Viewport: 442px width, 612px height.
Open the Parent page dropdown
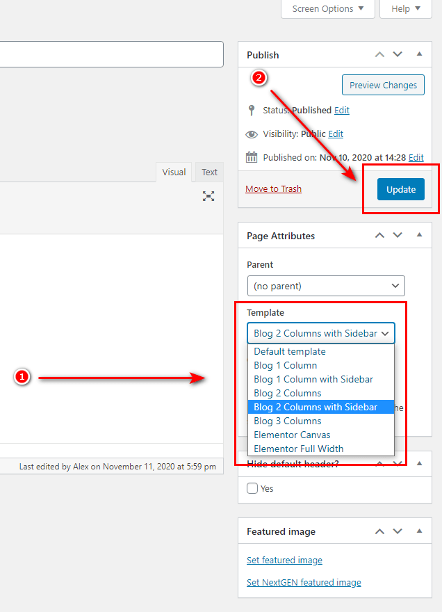[326, 286]
